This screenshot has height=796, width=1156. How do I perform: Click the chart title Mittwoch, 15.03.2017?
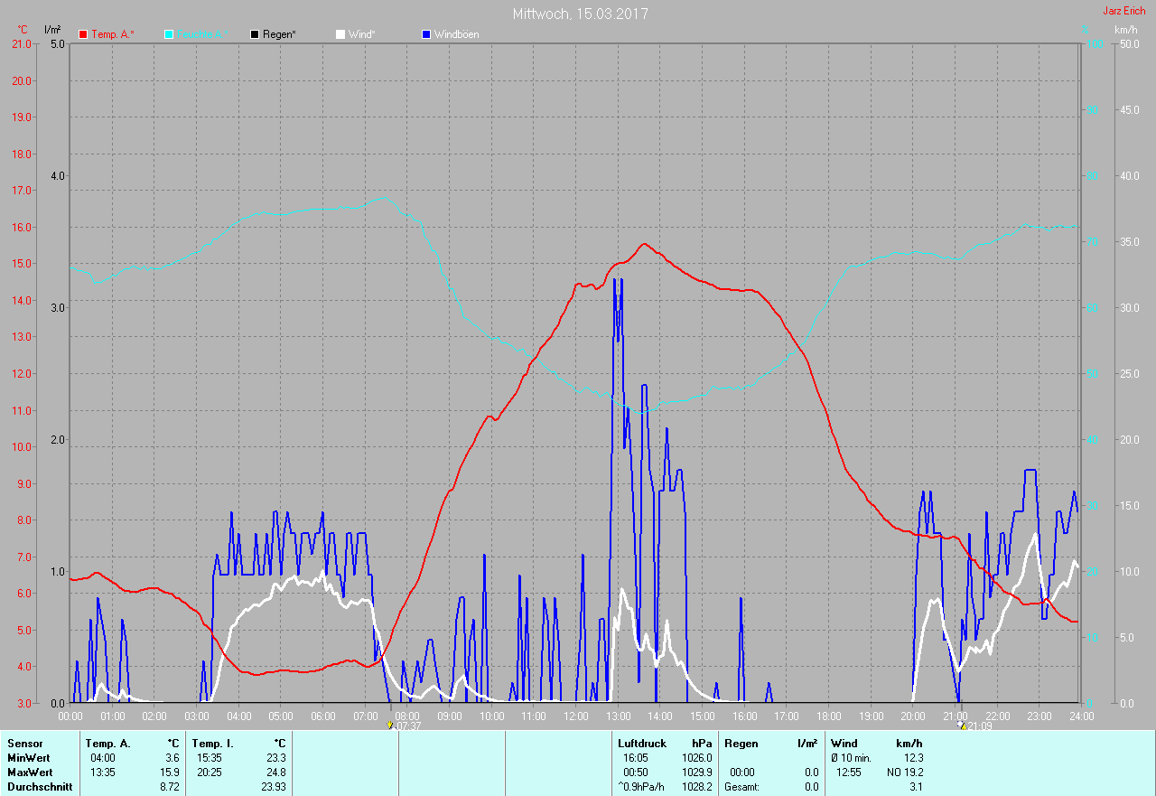pyautogui.click(x=580, y=14)
